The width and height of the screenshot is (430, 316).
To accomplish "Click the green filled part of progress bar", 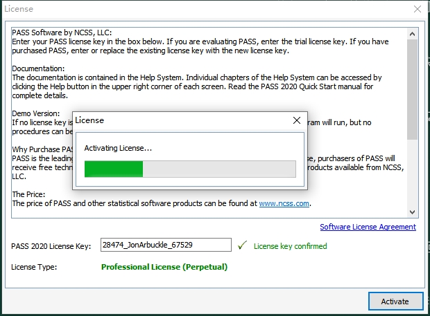I will point(114,169).
